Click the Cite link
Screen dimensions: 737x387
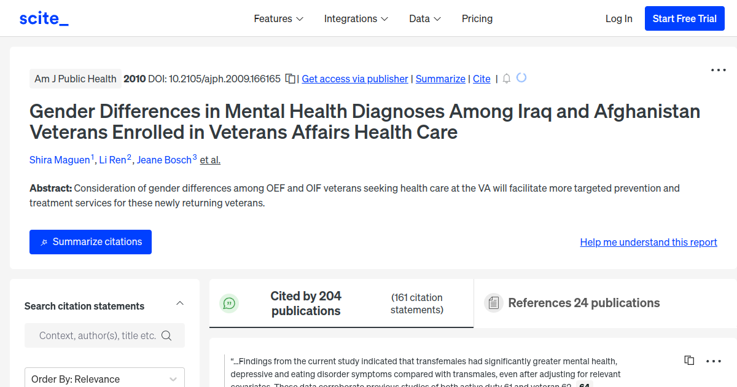pos(482,79)
